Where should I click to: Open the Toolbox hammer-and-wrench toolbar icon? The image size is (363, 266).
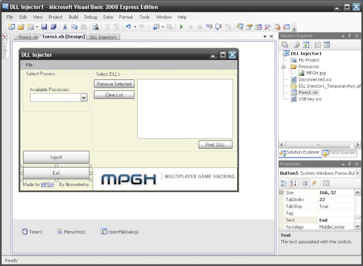coord(268,27)
